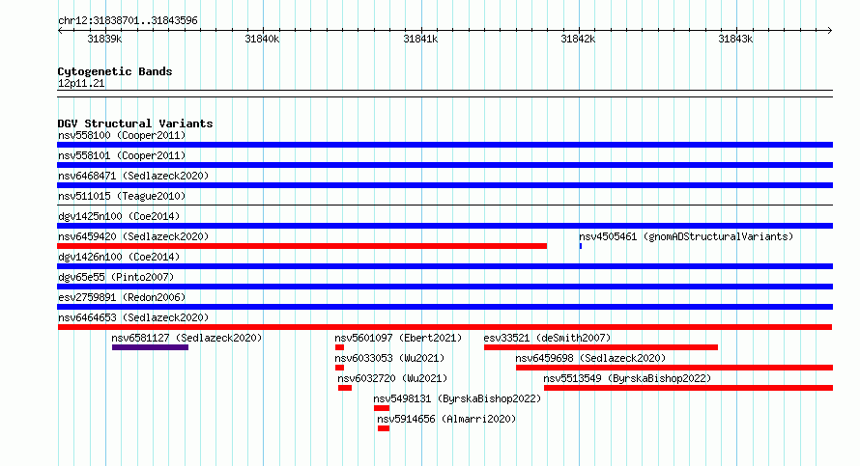Click the 31841k ruler label

coord(420,39)
